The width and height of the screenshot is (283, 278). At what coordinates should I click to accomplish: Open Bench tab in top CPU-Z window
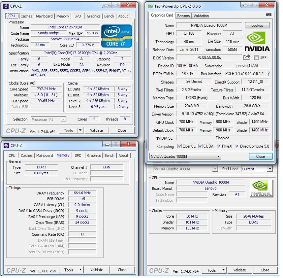click(109, 16)
